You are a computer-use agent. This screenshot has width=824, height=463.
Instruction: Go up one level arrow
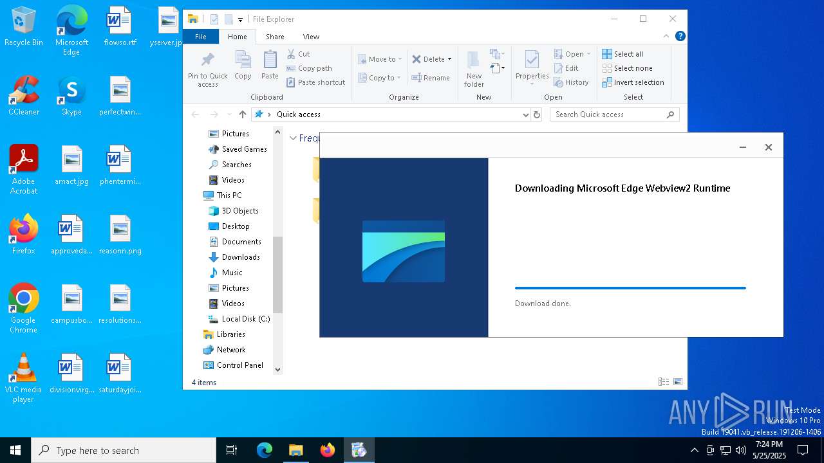click(x=242, y=114)
